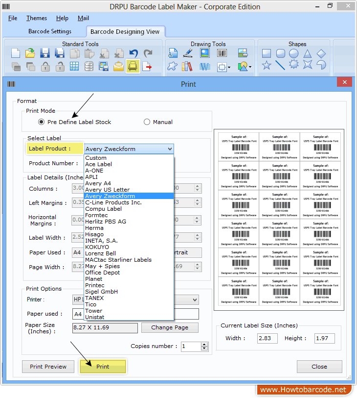
Task: Open the Mail menu
Action: point(83,18)
